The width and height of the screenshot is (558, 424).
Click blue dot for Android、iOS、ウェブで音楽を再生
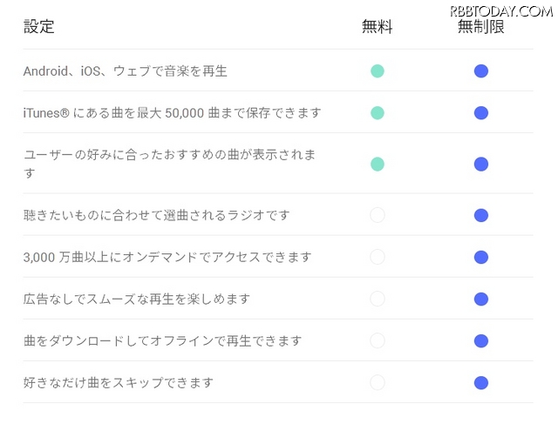(x=480, y=71)
